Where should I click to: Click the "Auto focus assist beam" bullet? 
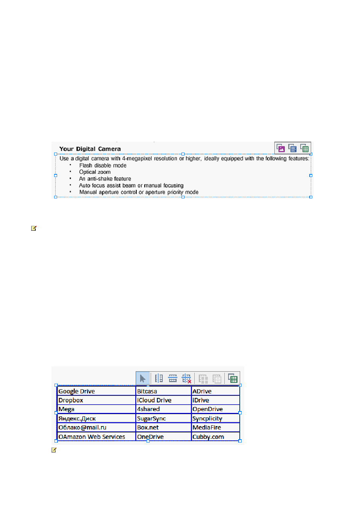click(131, 186)
